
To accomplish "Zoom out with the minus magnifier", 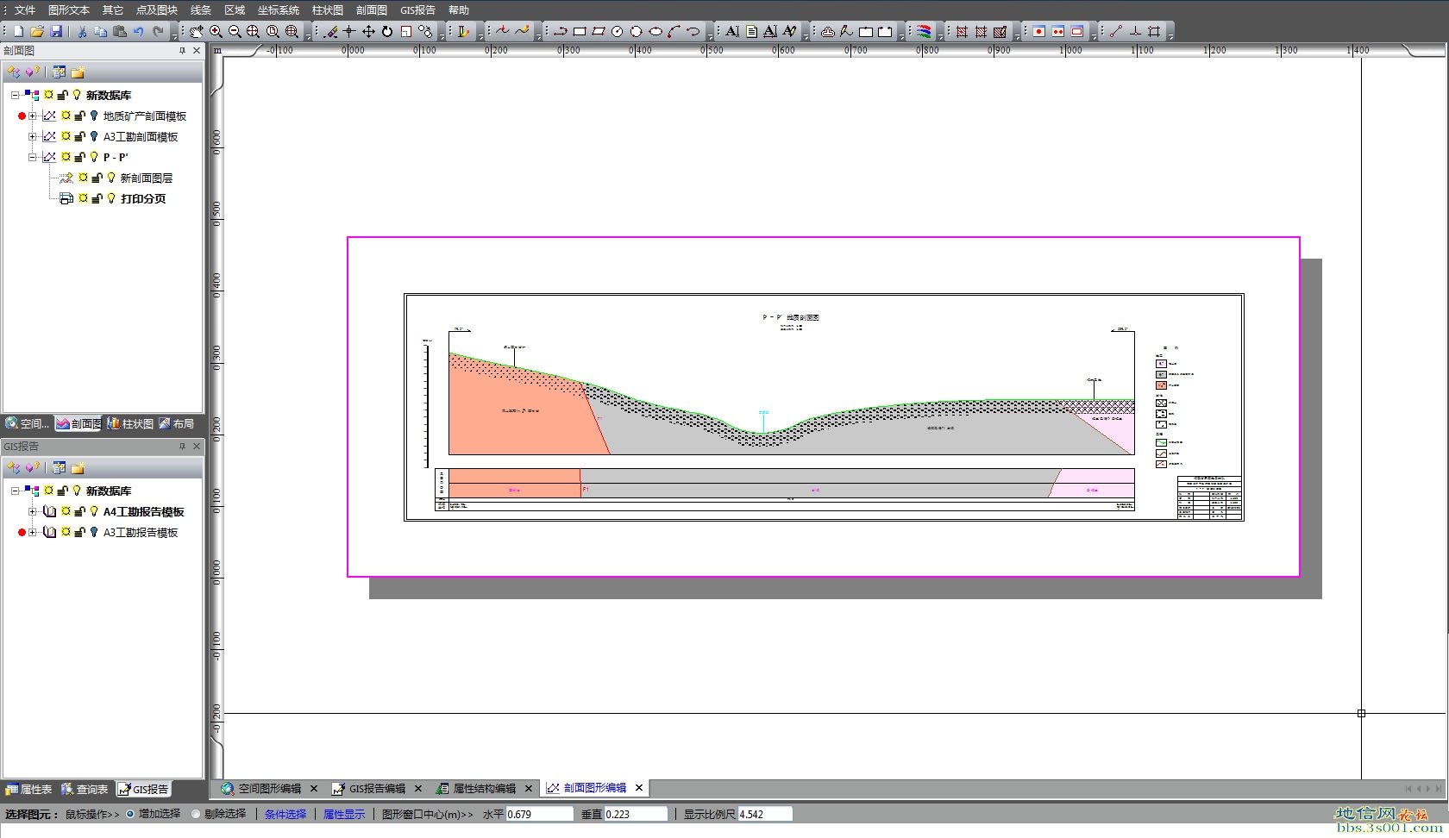I will pyautogui.click(x=235, y=31).
